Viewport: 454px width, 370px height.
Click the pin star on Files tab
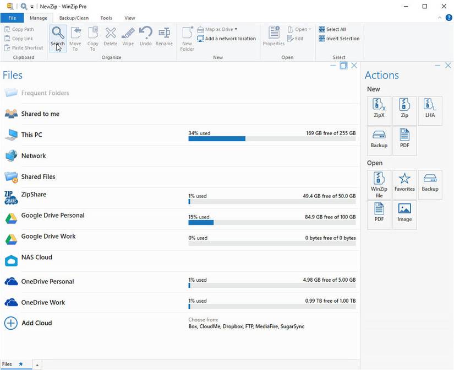point(20,364)
